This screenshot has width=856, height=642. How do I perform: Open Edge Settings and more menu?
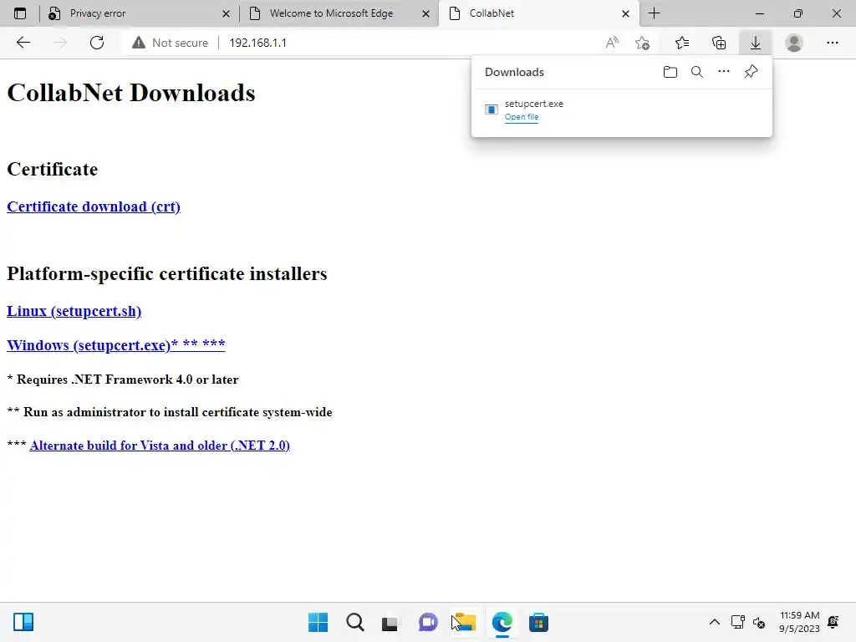click(832, 43)
